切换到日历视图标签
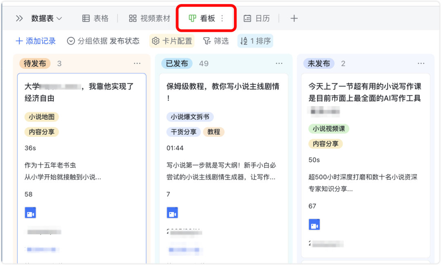 tap(257, 18)
